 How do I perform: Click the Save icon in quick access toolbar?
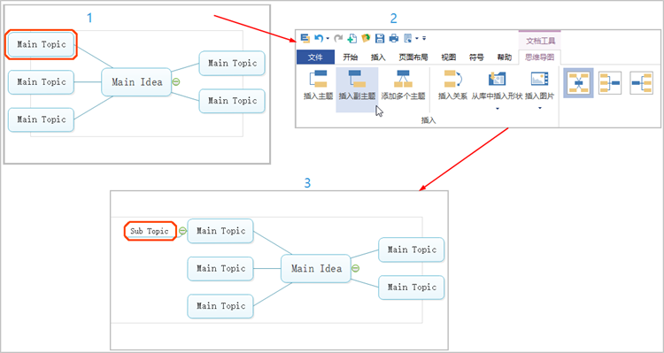380,39
